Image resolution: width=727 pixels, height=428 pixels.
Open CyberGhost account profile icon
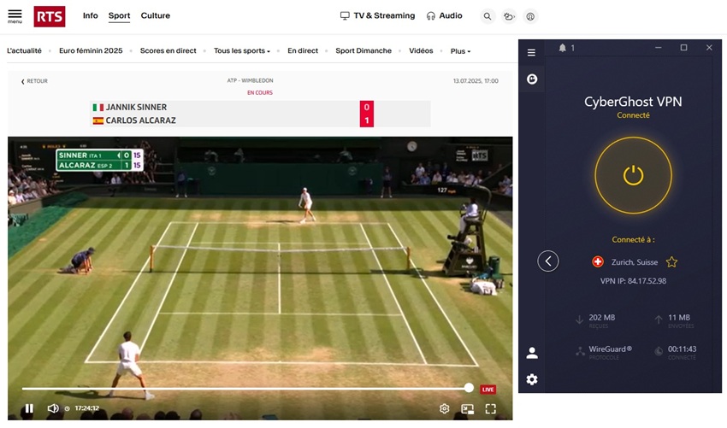(532, 353)
